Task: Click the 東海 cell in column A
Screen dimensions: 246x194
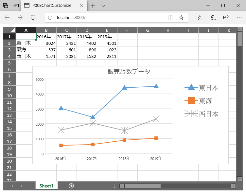Action: point(26,50)
